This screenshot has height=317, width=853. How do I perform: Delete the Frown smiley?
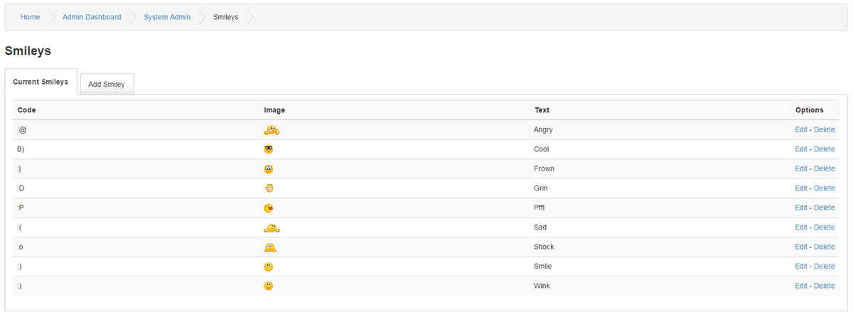pyautogui.click(x=825, y=168)
